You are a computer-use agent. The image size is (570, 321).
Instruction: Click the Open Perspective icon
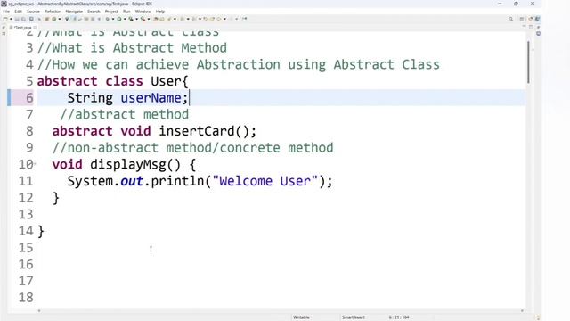click(522, 19)
